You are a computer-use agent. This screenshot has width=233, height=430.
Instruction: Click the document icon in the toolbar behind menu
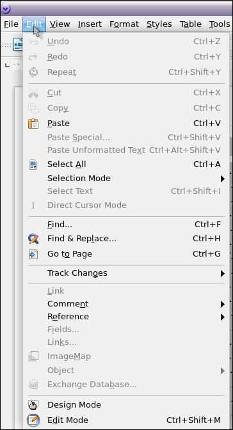tap(18, 44)
